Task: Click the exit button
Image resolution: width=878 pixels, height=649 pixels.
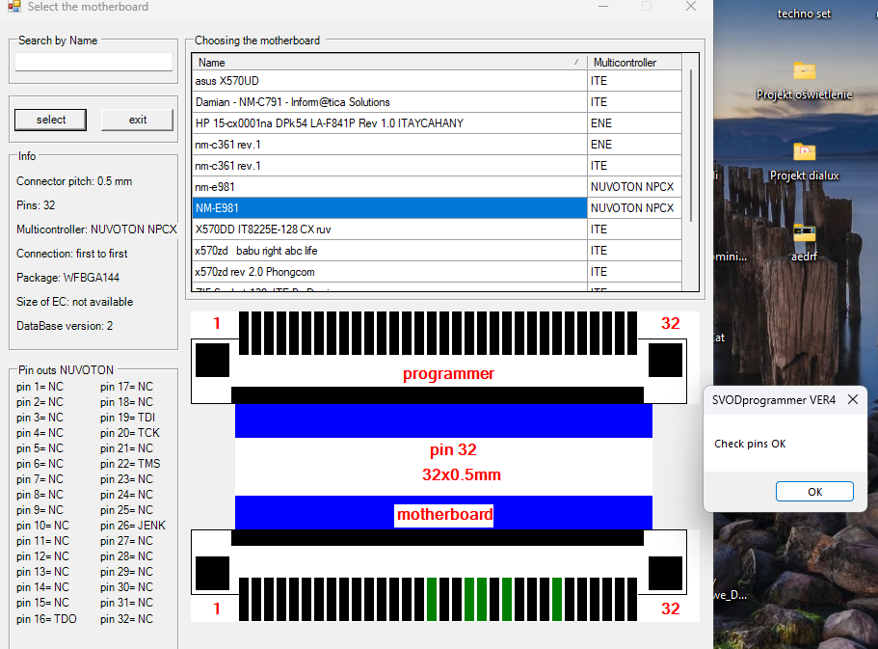Action: coord(138,120)
